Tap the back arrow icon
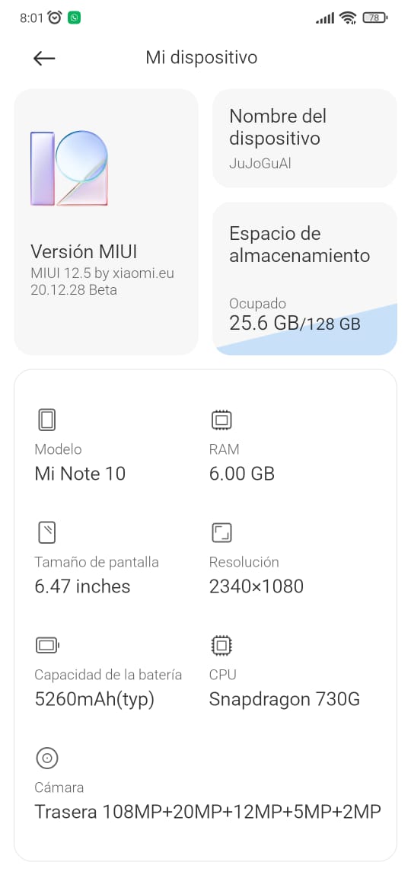Viewport: 411px width, 891px height. click(43, 58)
